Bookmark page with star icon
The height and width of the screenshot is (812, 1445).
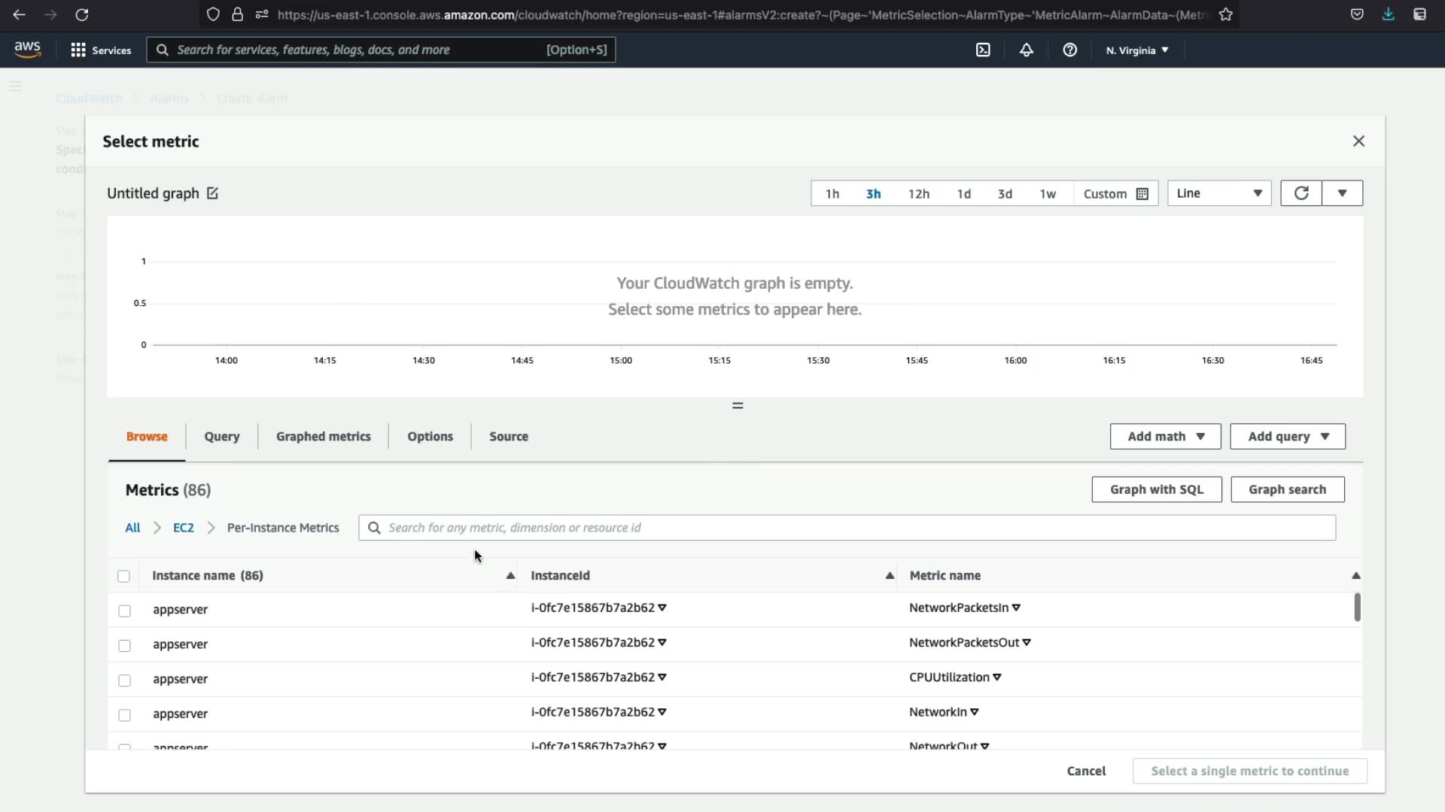(x=1226, y=14)
